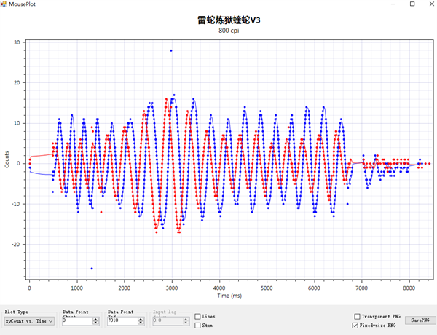Click the blue outlier point near 28 counts
This screenshot has height=335, width=437.
(x=171, y=50)
